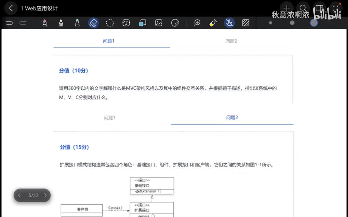This screenshot has width=348, height=217.
Task: Open the shapes tool
Action: point(142,23)
